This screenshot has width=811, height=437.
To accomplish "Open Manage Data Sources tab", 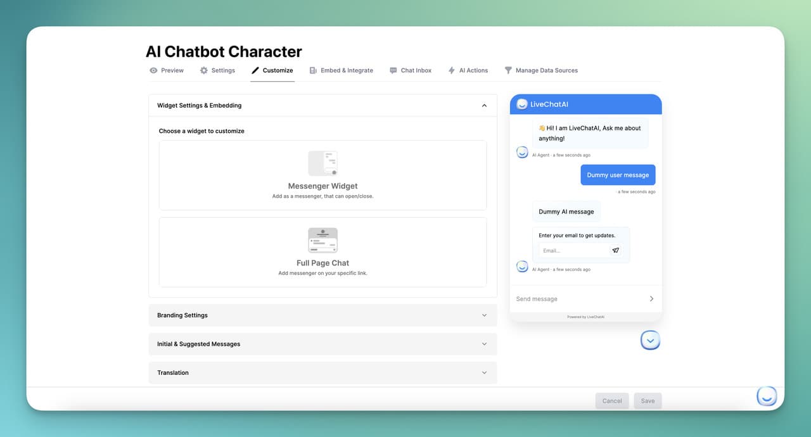I will point(541,70).
